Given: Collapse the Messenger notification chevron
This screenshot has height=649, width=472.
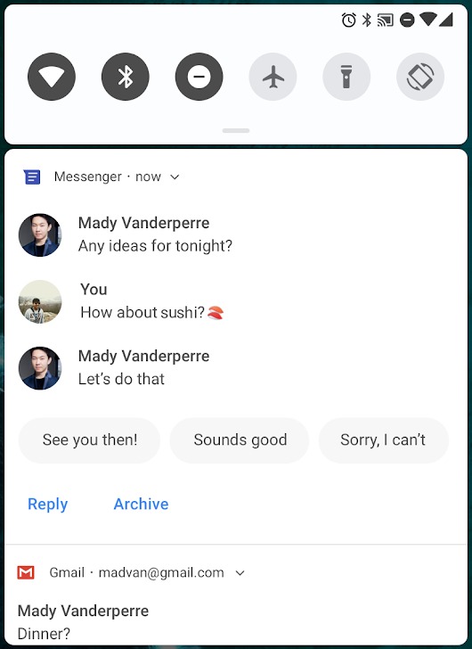Looking at the screenshot, I should coord(175,177).
